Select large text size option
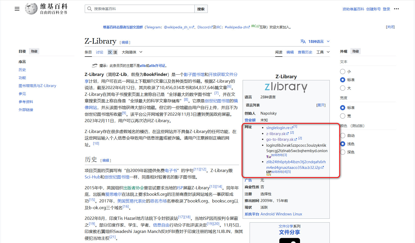Viewport: 415px width, 243px height. pos(343,88)
